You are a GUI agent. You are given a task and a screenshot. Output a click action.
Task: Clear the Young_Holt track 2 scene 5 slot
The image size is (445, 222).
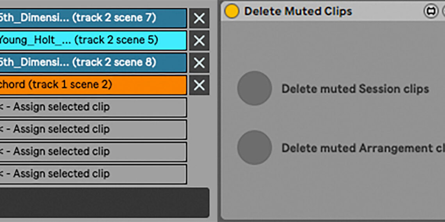(x=199, y=41)
